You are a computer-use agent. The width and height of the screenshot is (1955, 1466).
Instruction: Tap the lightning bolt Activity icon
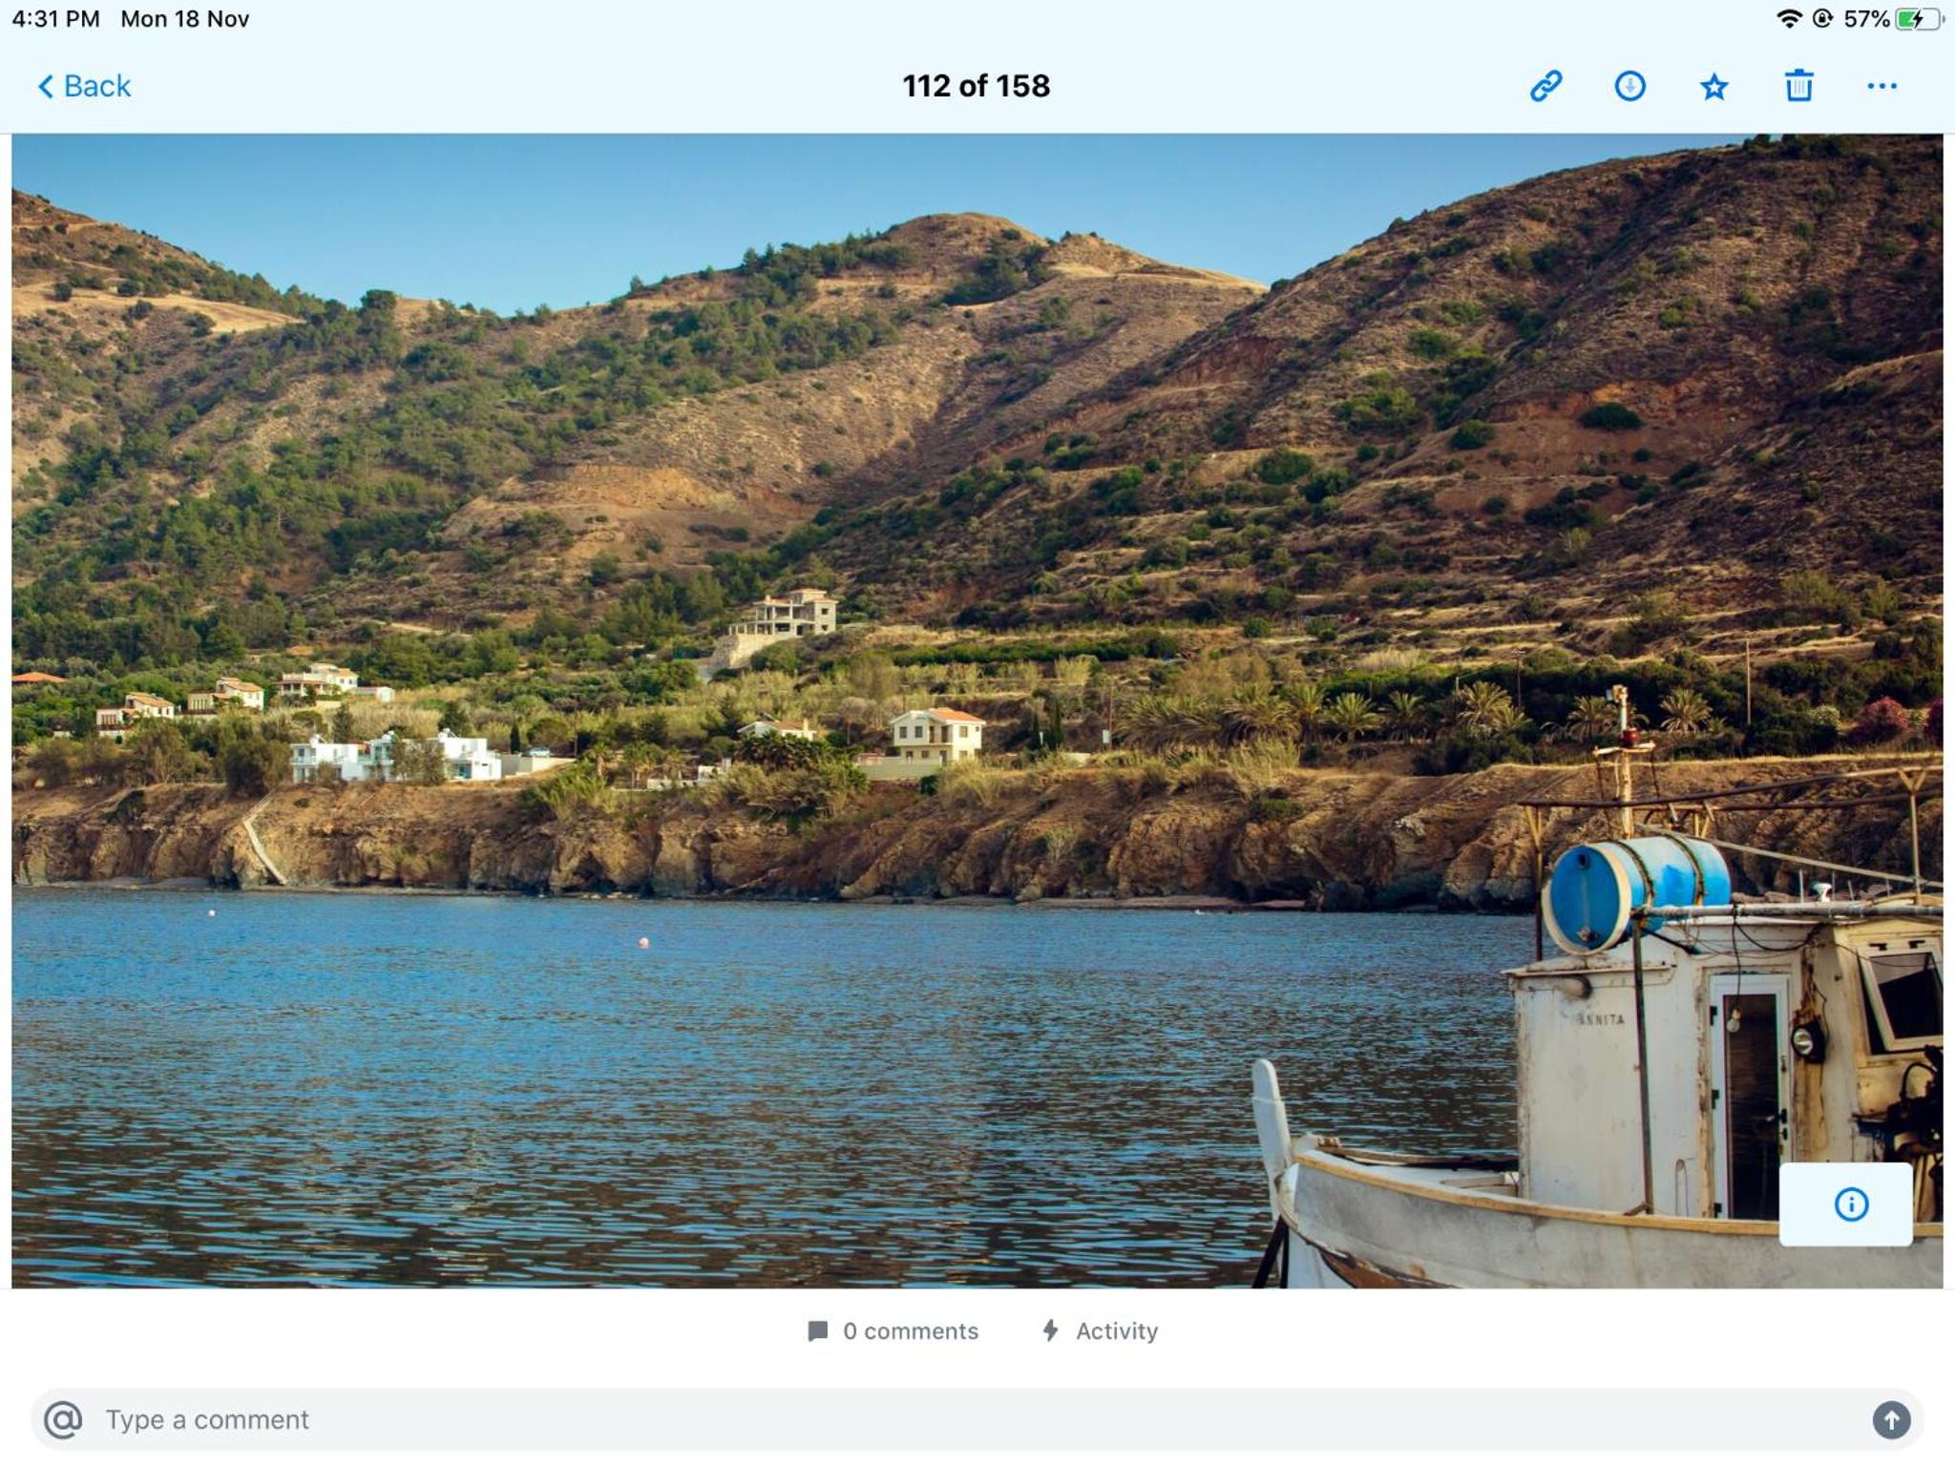[x=1050, y=1330]
